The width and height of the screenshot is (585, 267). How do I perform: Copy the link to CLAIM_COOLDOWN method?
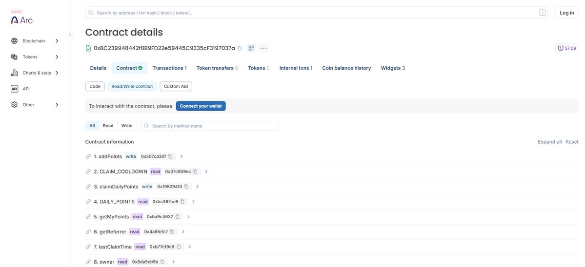[88, 172]
